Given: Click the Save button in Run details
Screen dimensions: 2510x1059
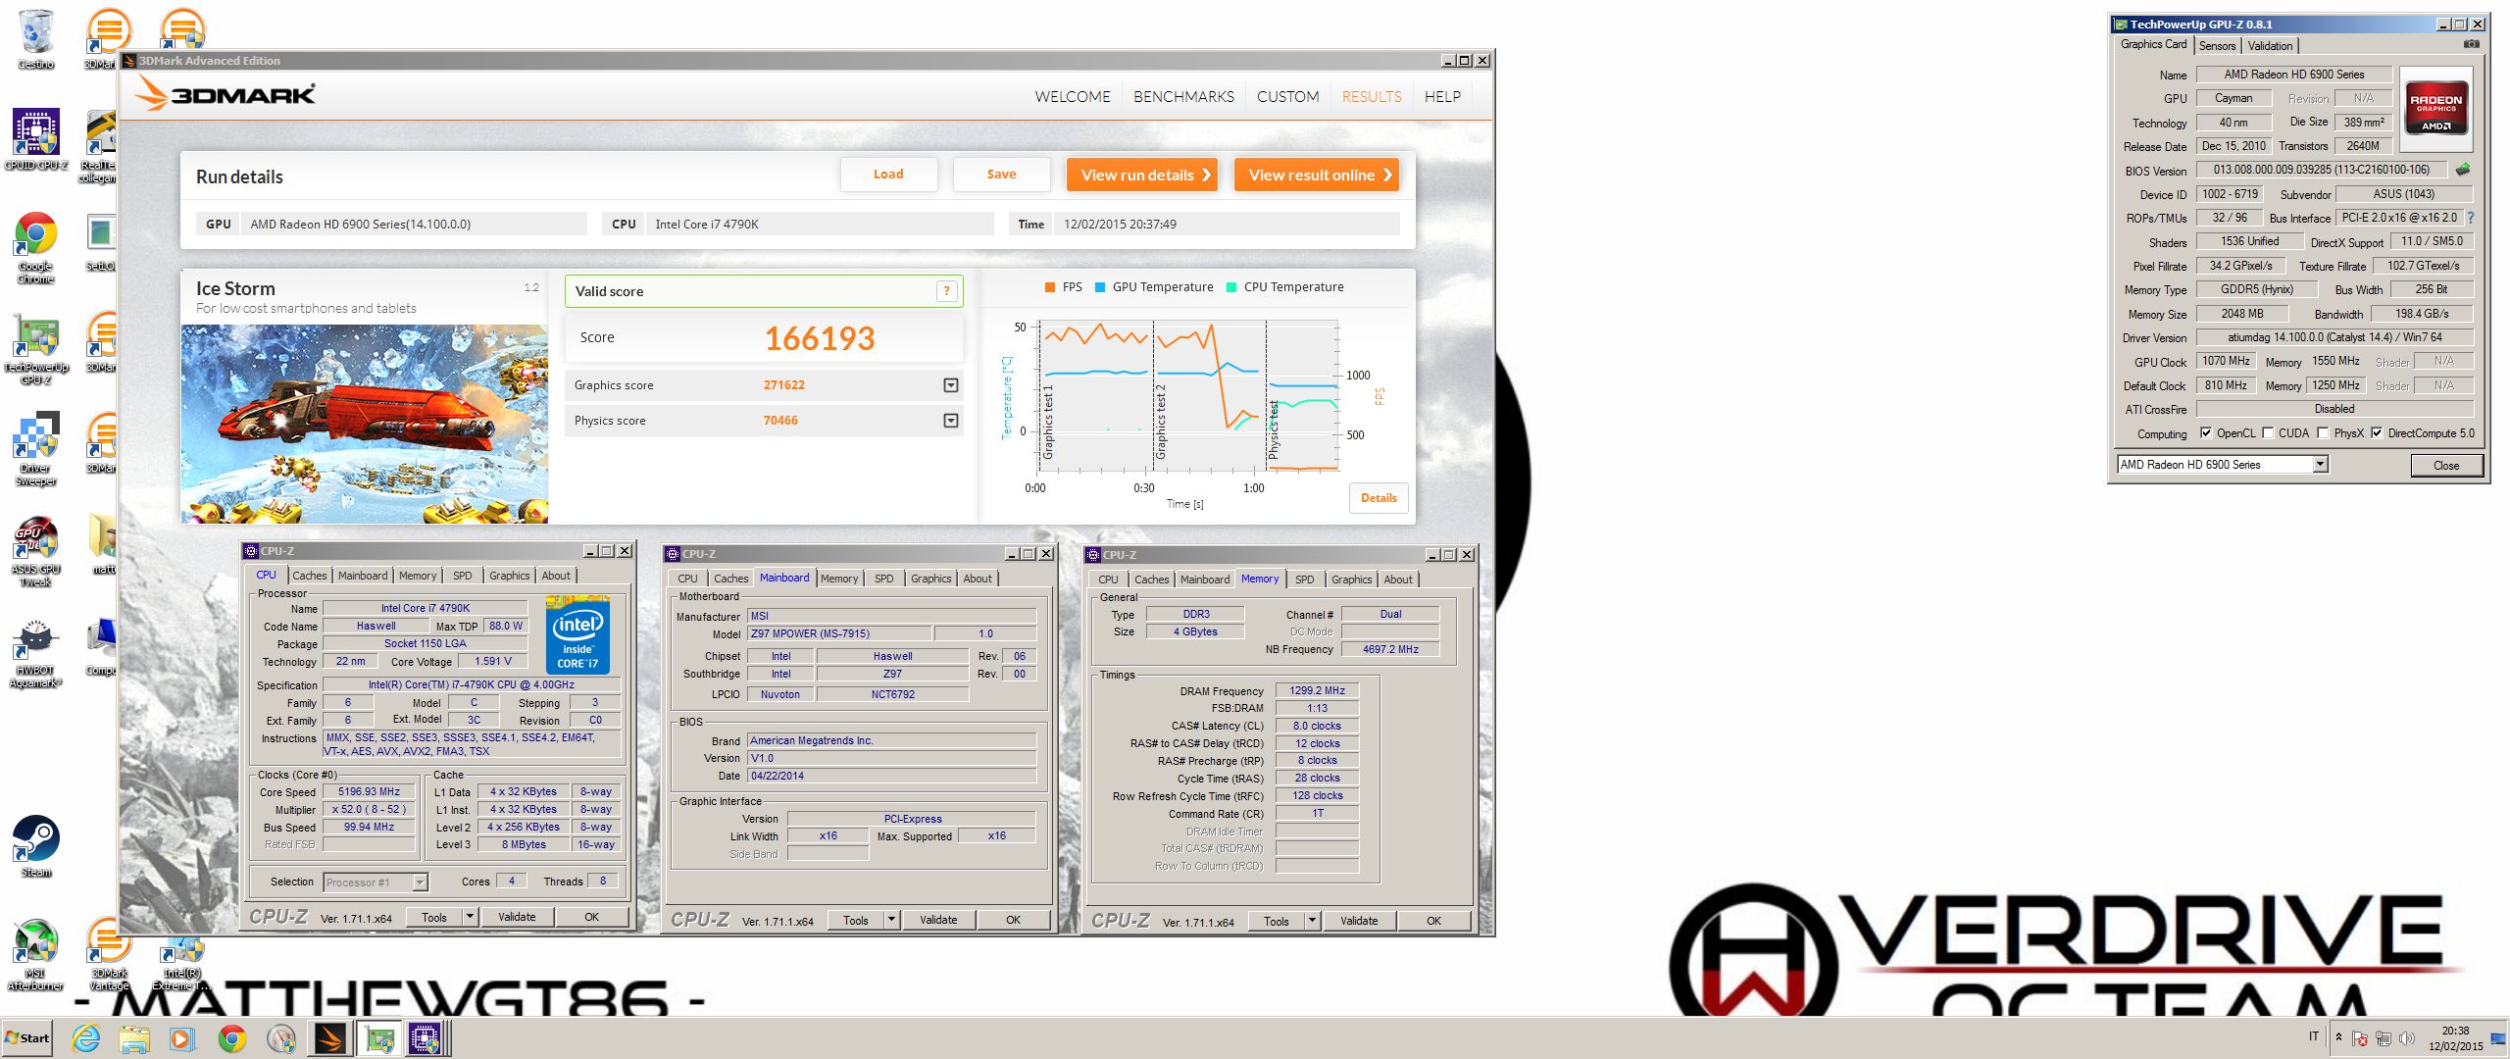Looking at the screenshot, I should [x=1001, y=175].
